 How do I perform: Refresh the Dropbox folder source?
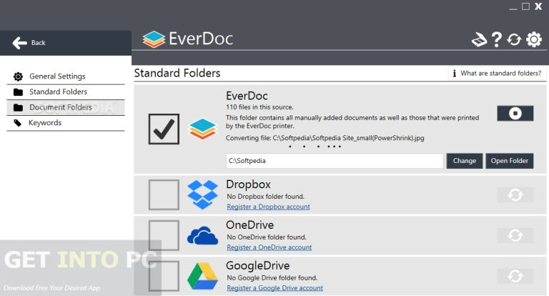515,195
